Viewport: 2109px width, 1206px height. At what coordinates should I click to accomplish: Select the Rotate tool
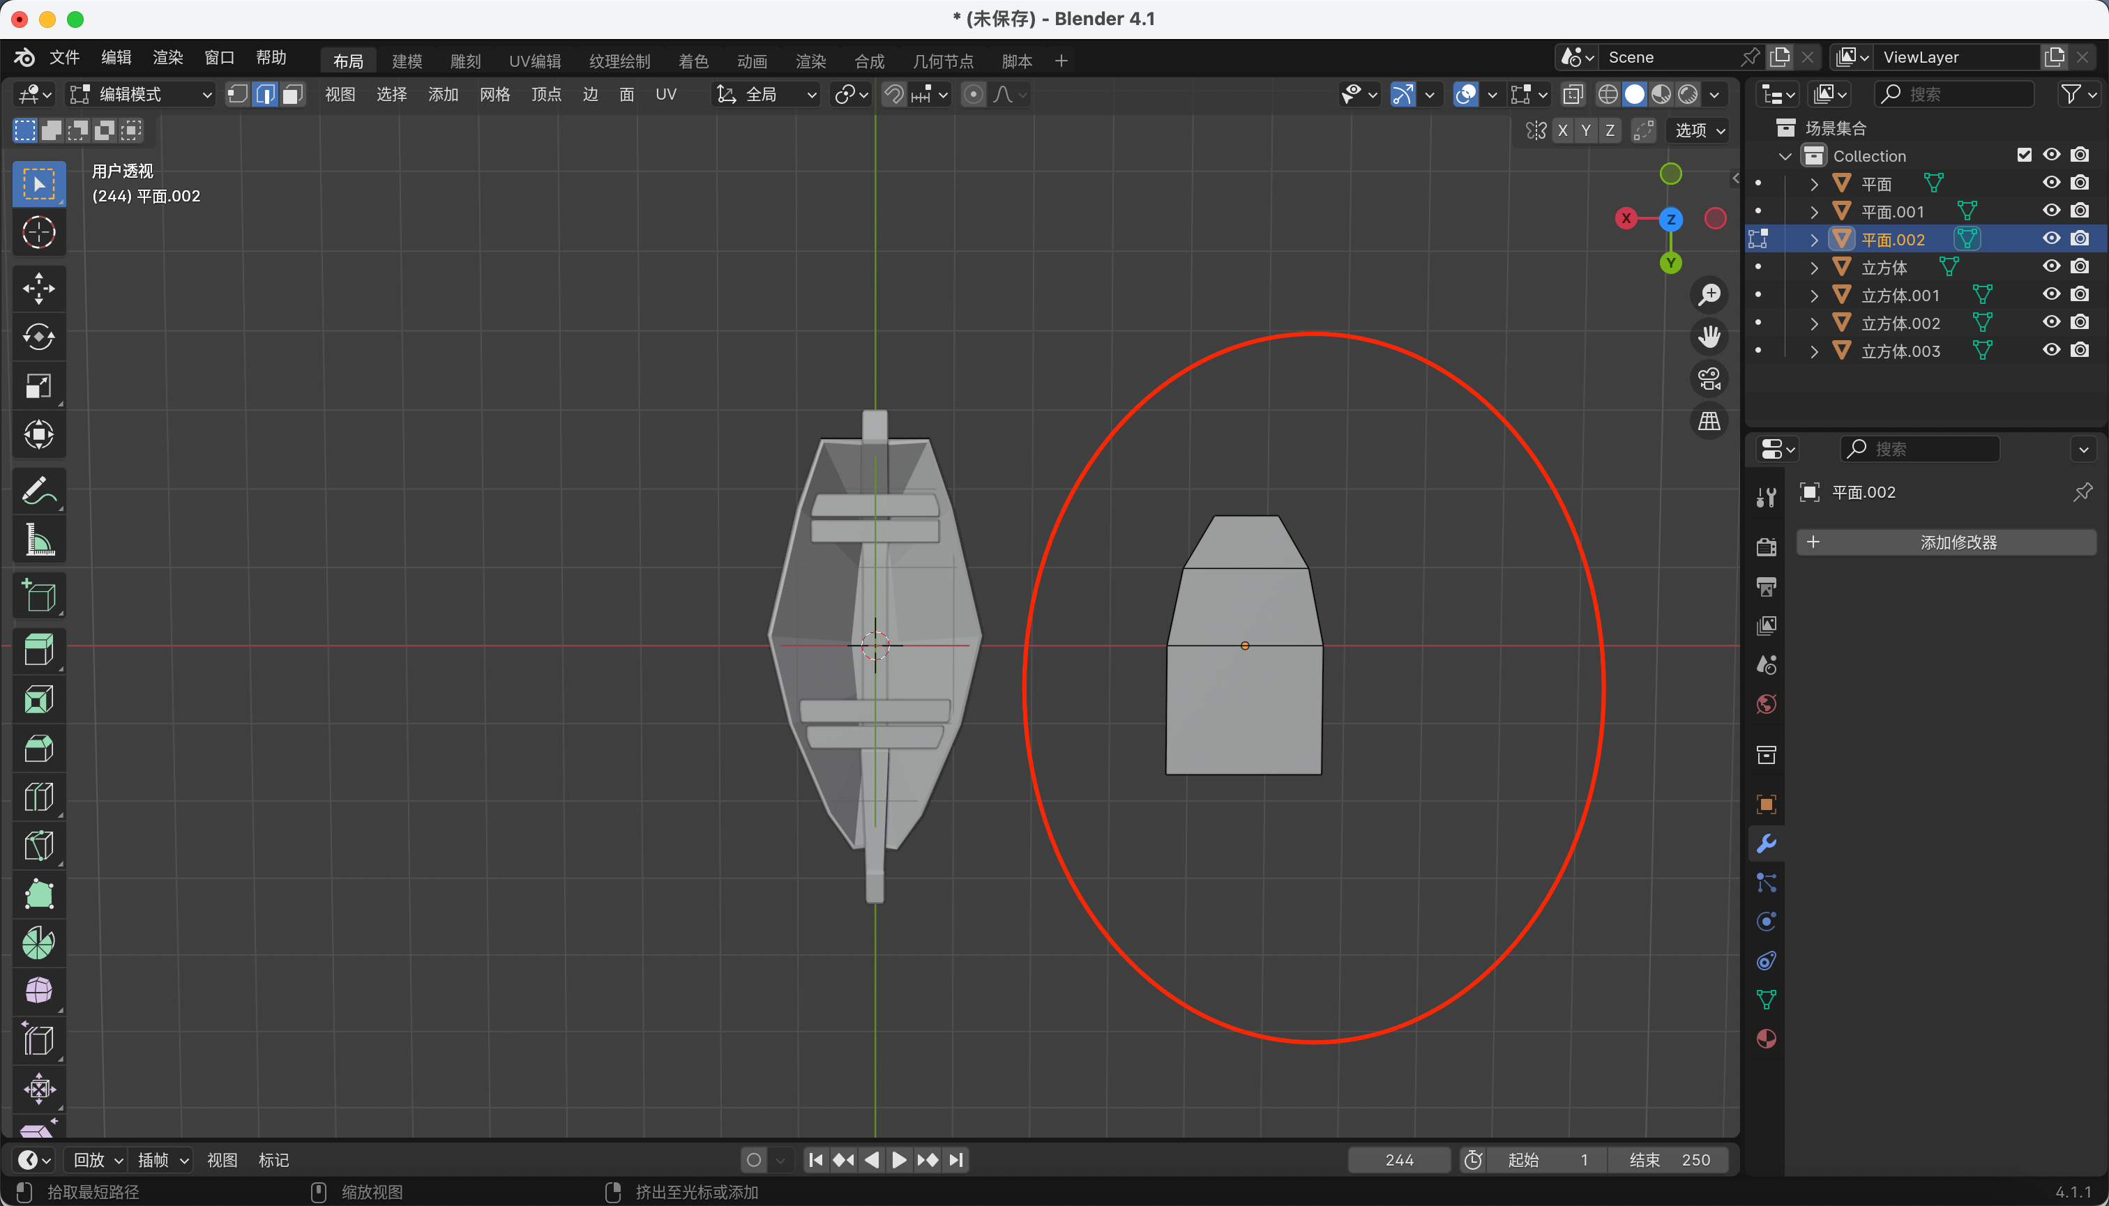click(x=38, y=337)
